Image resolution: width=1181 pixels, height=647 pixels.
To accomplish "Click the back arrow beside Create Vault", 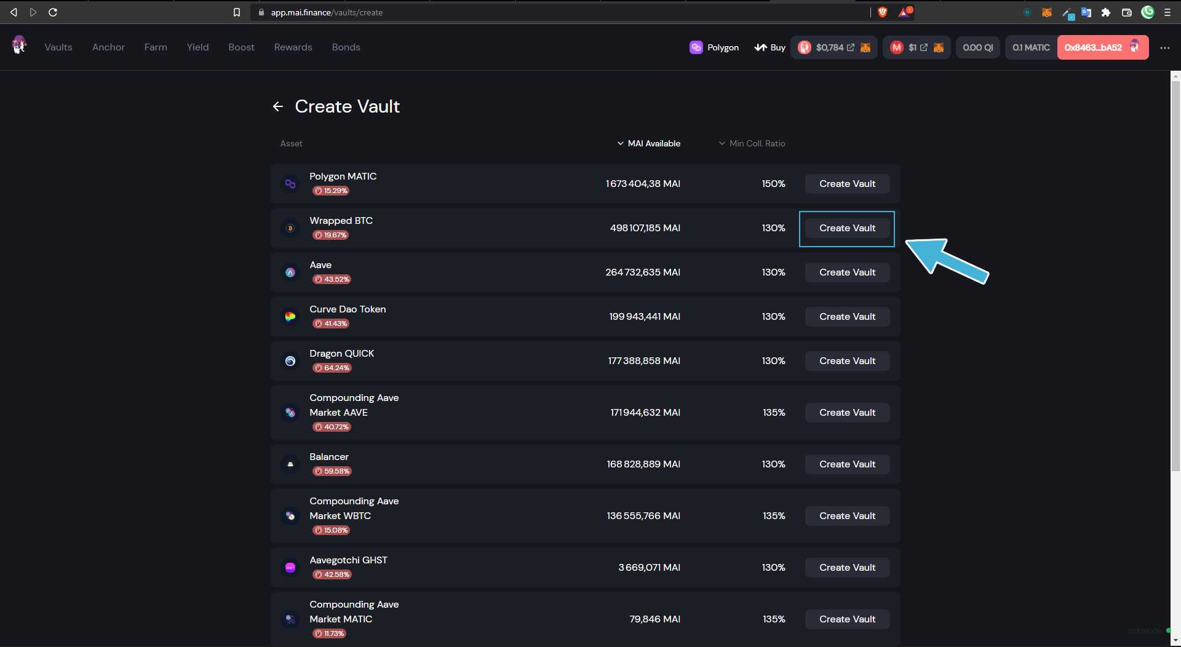I will 278,107.
